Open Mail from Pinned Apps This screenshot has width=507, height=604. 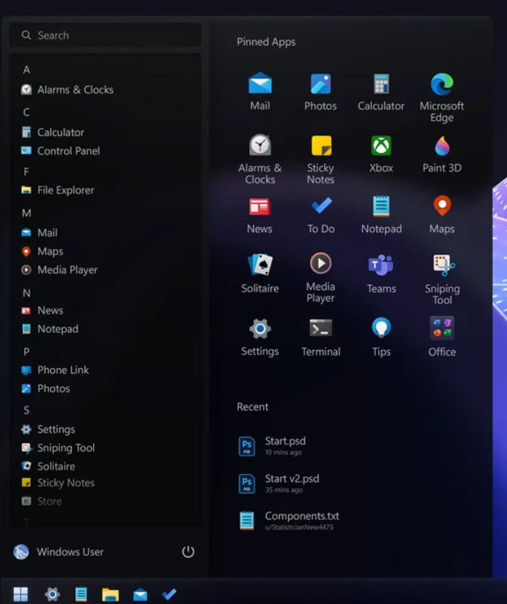[x=260, y=91]
